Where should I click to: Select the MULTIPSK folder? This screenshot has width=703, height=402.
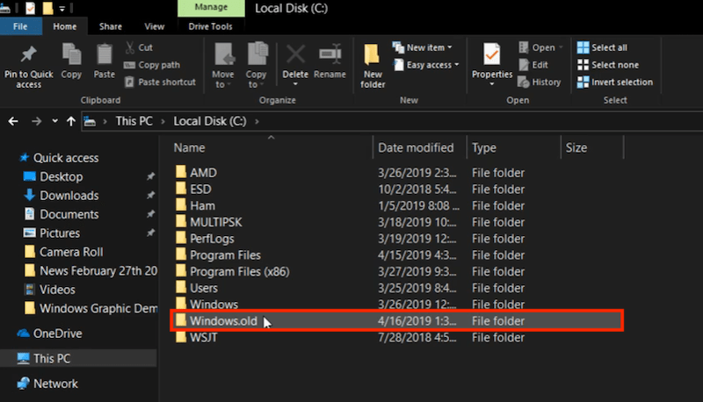215,222
